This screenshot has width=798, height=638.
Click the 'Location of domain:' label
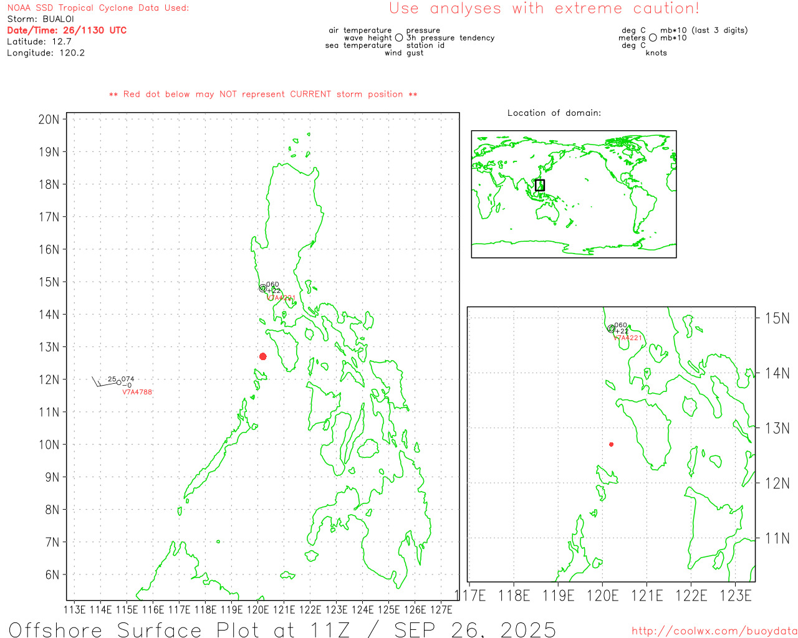click(554, 113)
